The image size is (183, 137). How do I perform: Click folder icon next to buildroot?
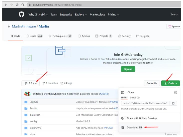[x=26, y=115]
